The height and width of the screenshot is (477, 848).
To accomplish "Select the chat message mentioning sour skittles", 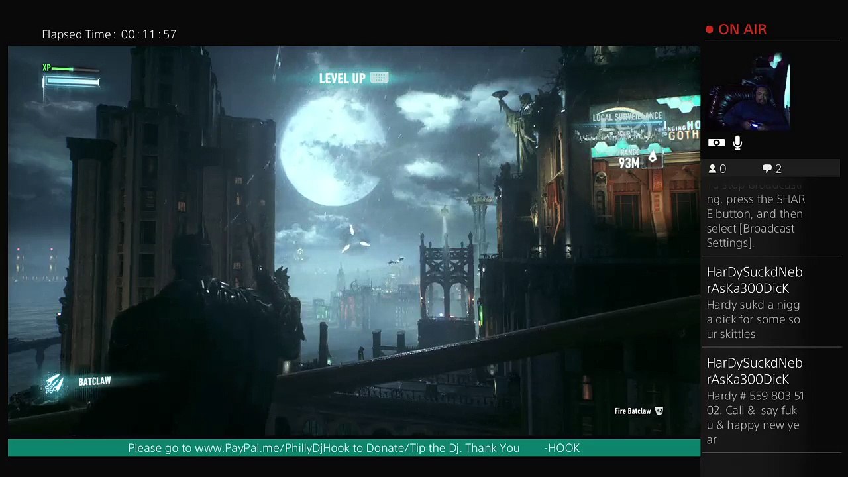I will point(755,302).
